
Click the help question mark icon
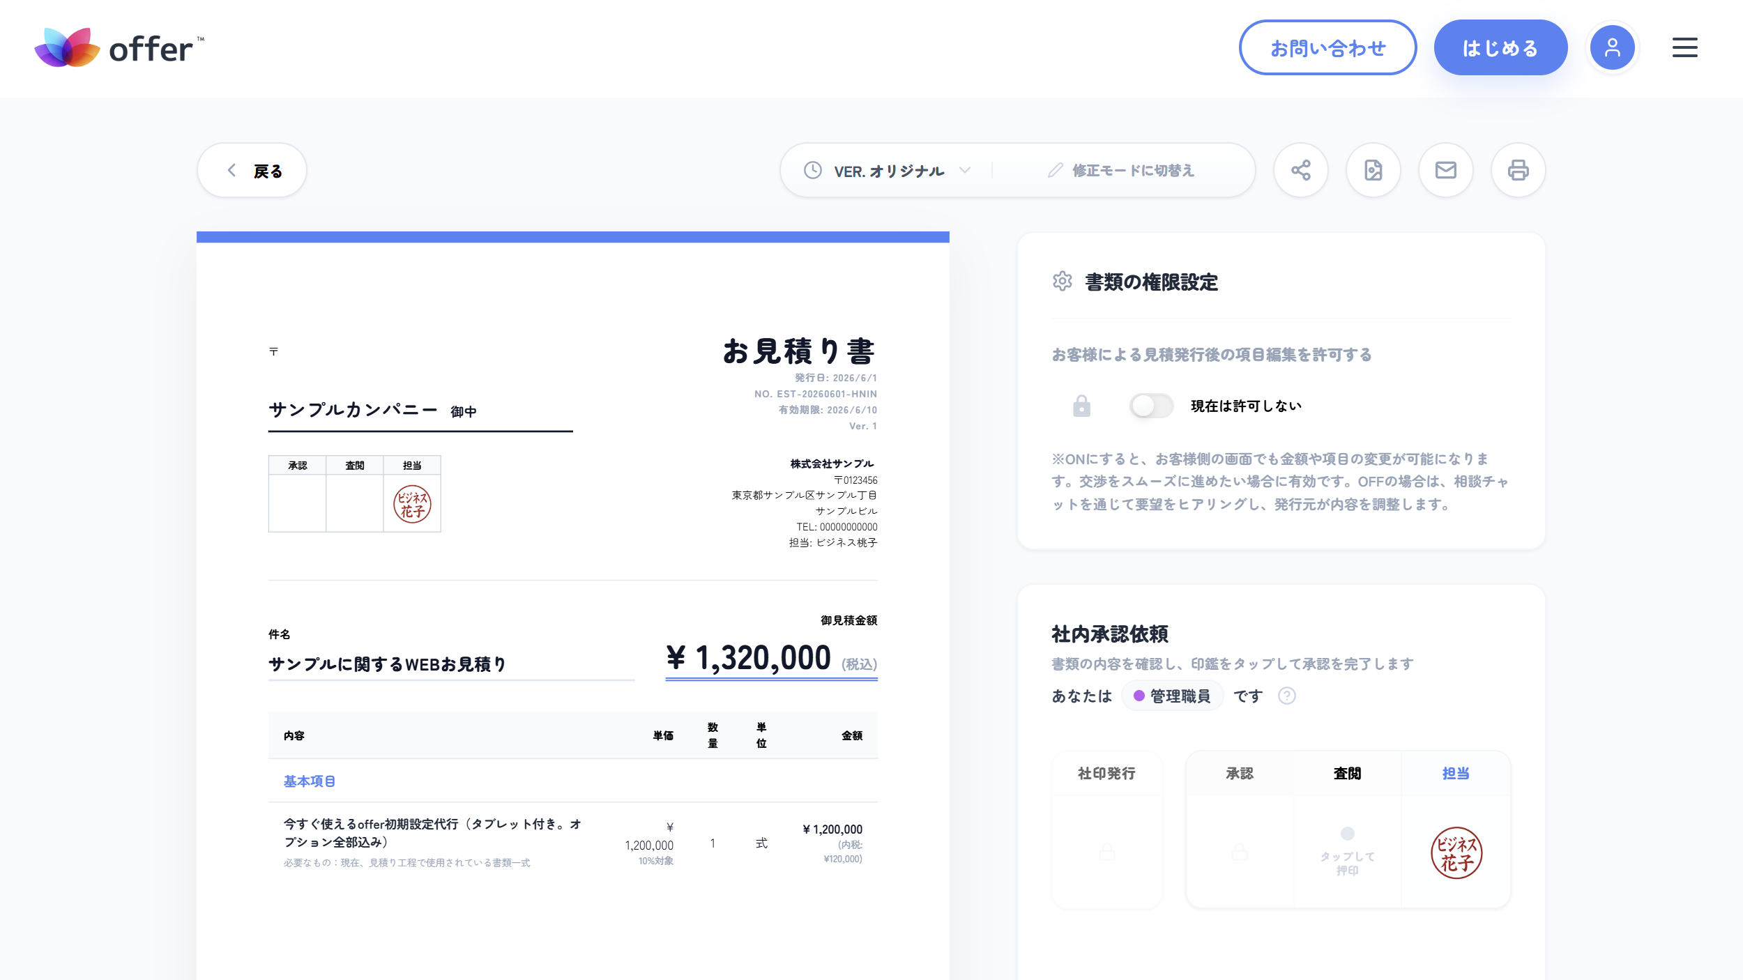1286,696
